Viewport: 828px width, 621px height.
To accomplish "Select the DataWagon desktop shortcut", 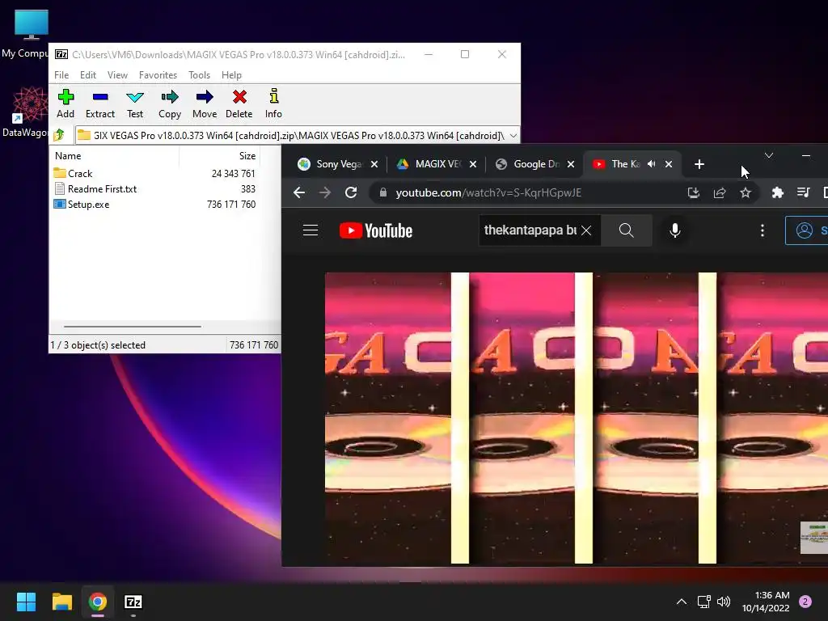I will pyautogui.click(x=27, y=112).
